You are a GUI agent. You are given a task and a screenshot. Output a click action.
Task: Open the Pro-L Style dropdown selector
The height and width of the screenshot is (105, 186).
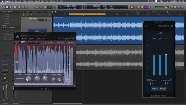click(x=20, y=78)
